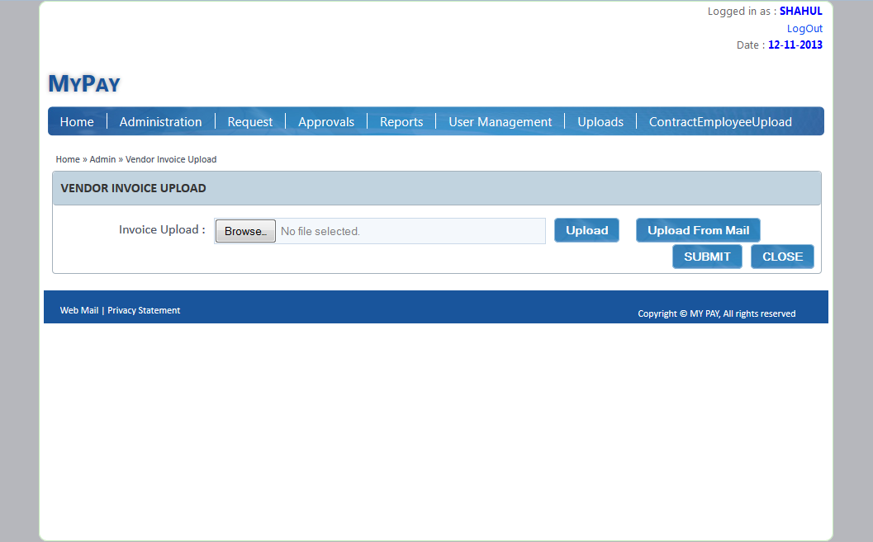Viewport: 873px width, 542px height.
Task: Click the SHAHUL username text
Action: tap(800, 11)
